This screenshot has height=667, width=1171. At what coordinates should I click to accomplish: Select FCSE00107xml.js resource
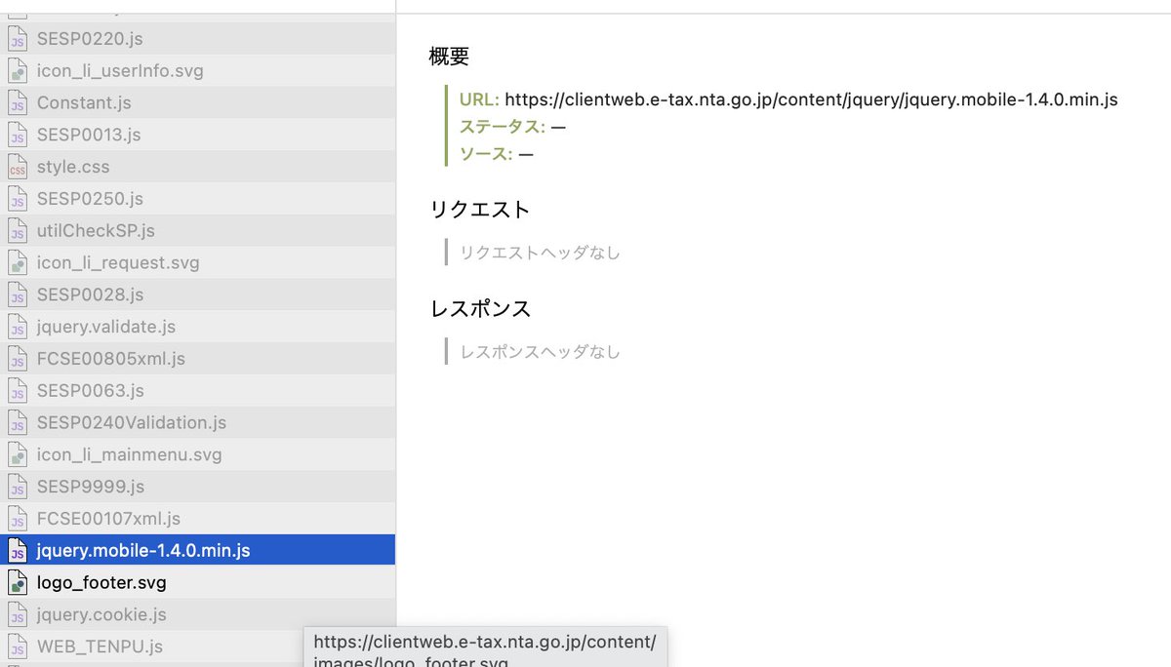(x=197, y=519)
